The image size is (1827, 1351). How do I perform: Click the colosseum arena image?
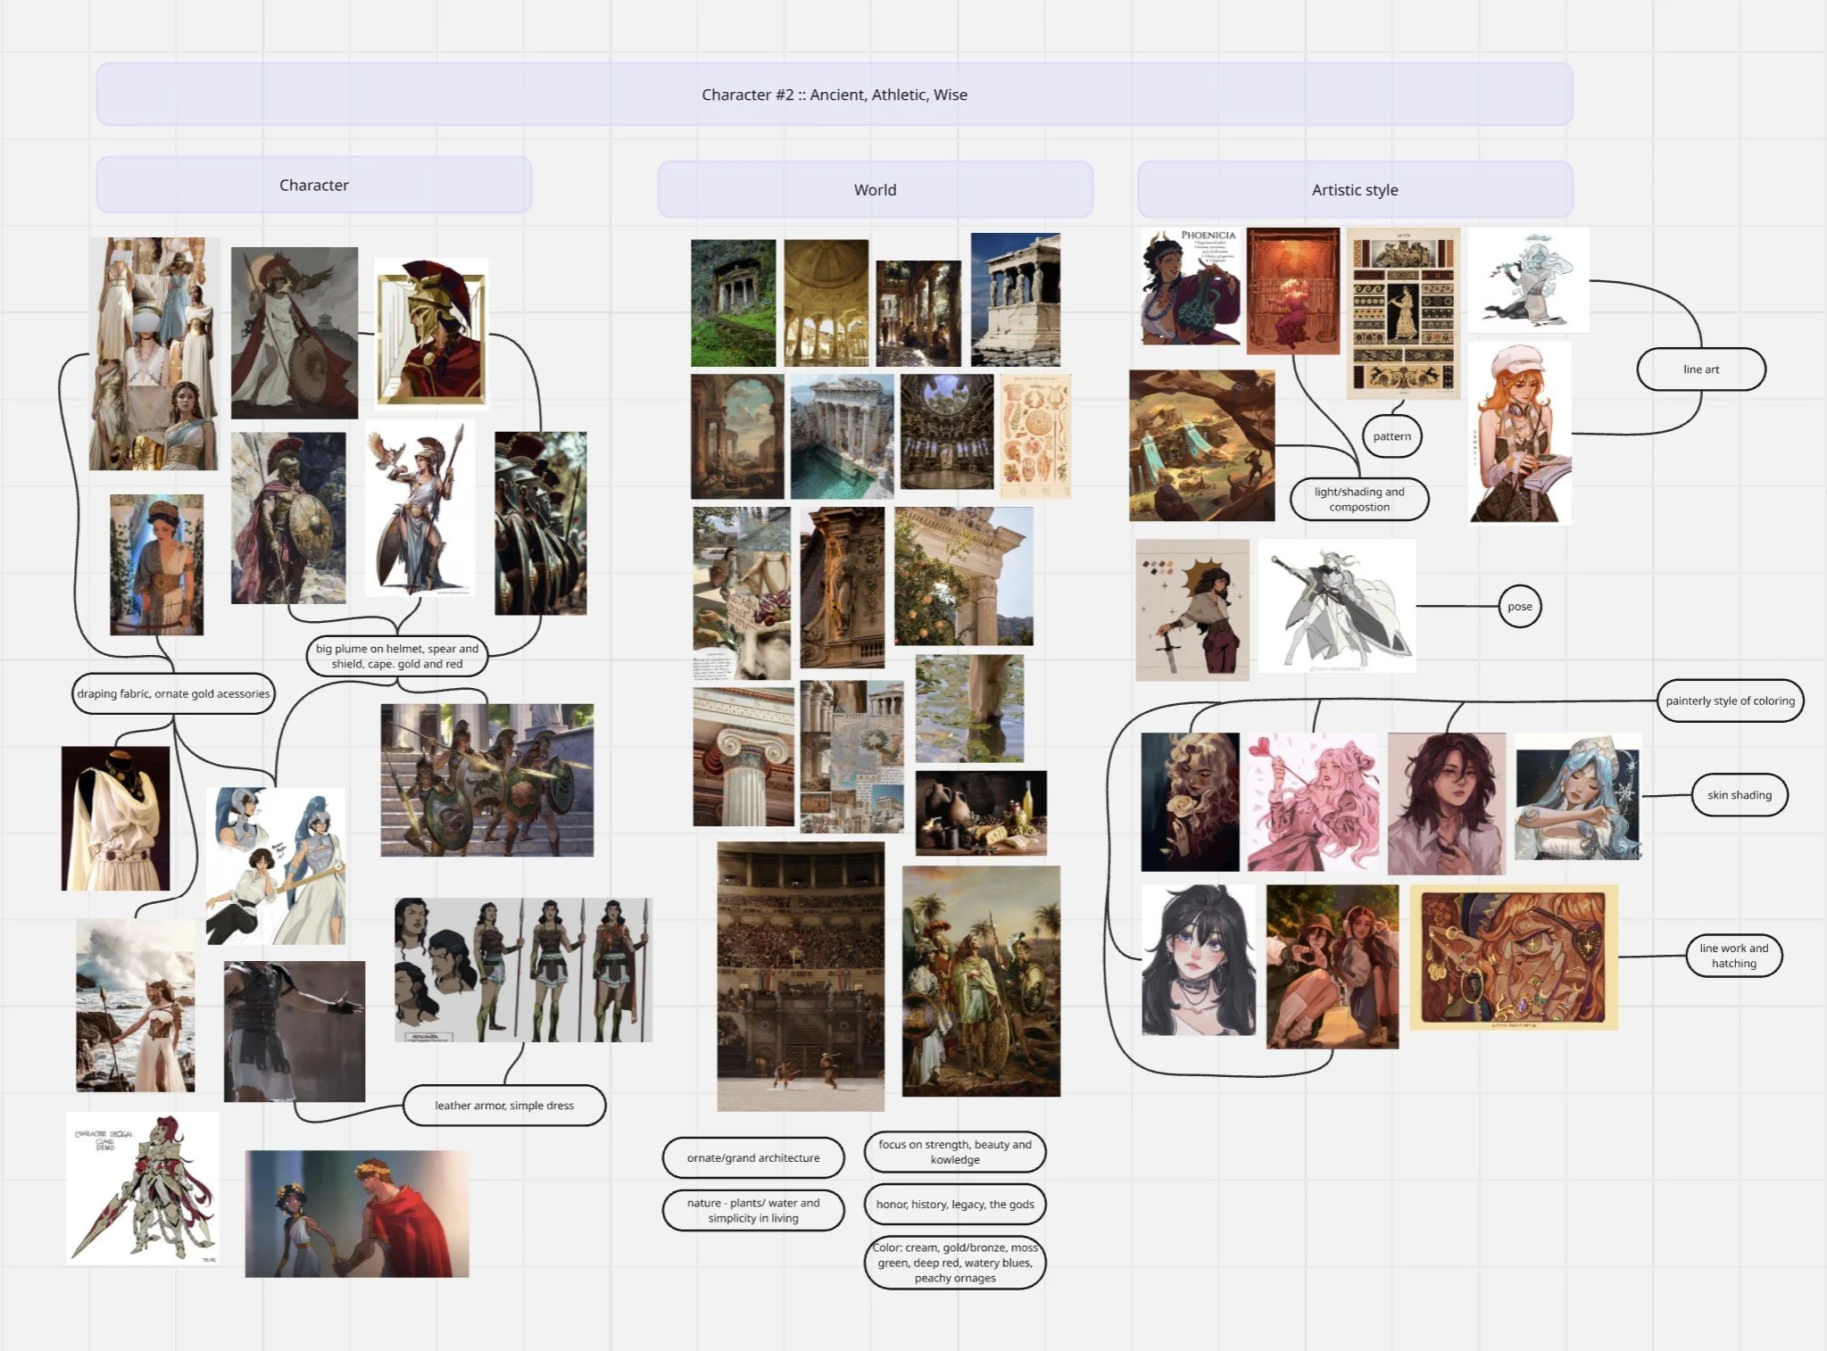pos(800,976)
